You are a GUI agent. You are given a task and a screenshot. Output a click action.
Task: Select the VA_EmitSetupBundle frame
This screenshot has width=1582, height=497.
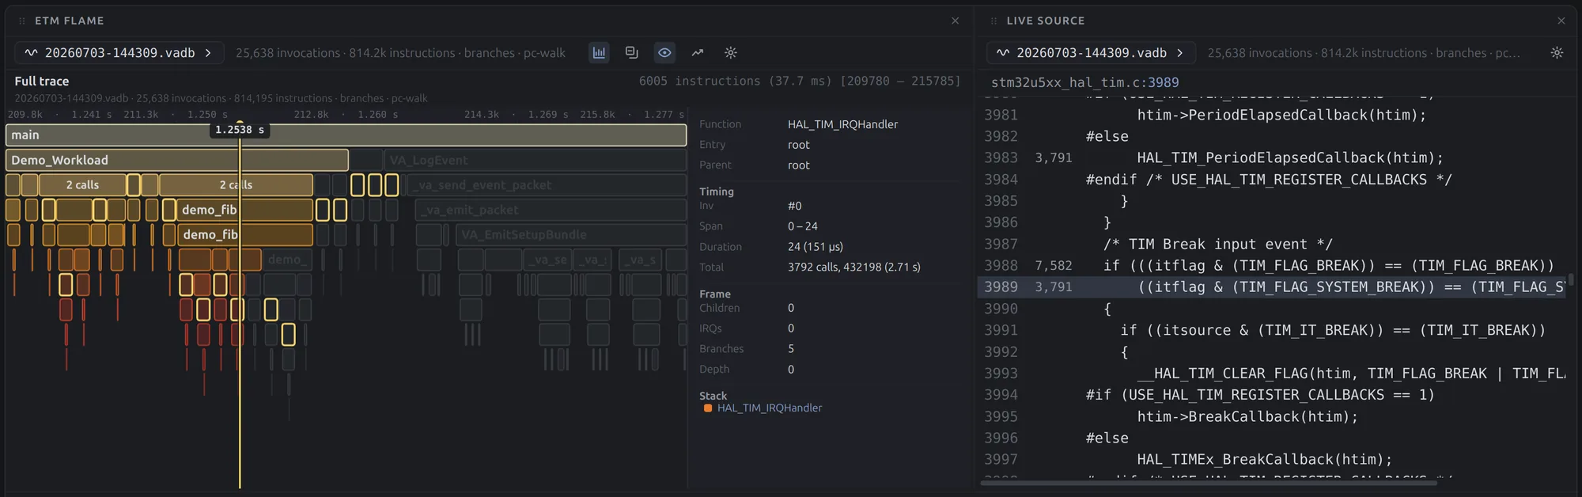tap(570, 235)
